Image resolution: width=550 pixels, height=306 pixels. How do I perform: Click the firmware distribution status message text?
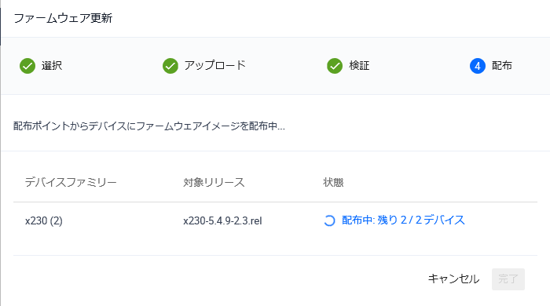coord(149,126)
